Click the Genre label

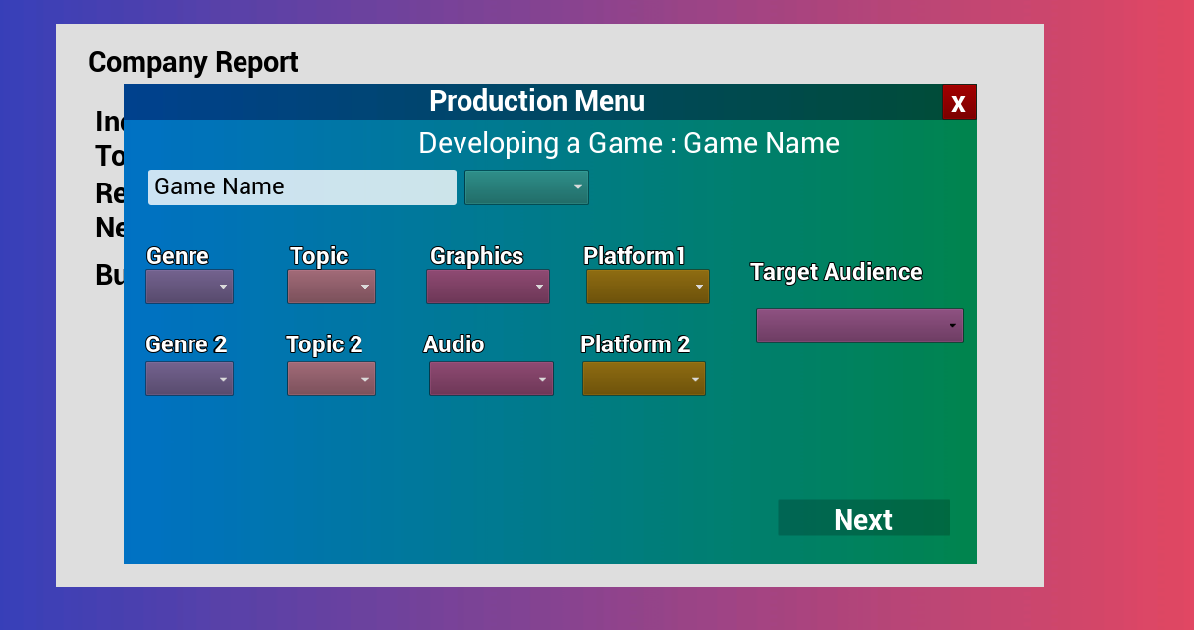click(x=178, y=256)
